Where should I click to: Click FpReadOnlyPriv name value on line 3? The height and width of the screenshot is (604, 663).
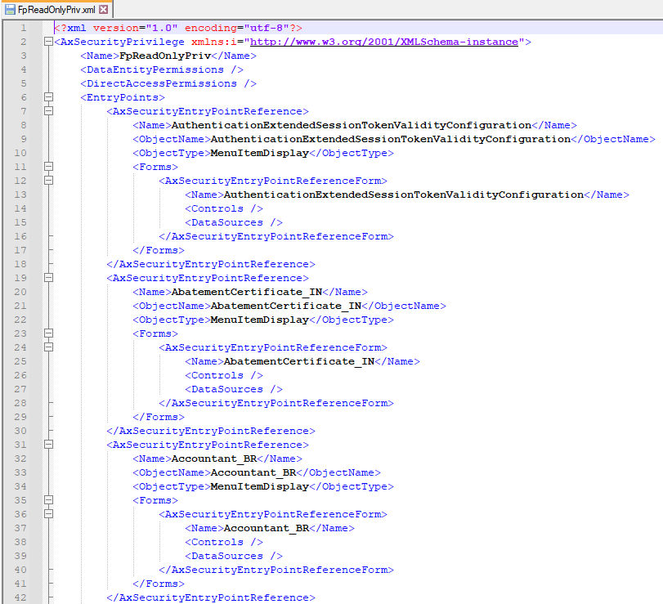click(x=165, y=56)
